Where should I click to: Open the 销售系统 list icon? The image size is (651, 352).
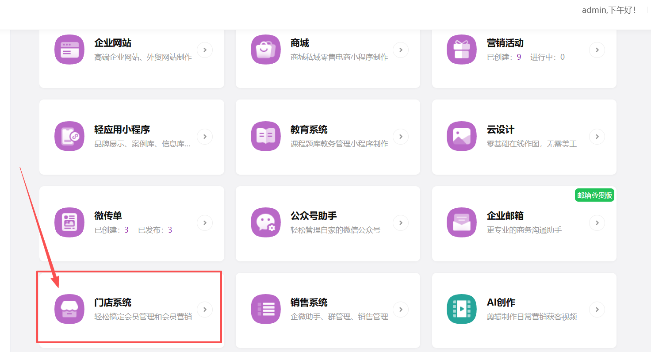pos(266,309)
